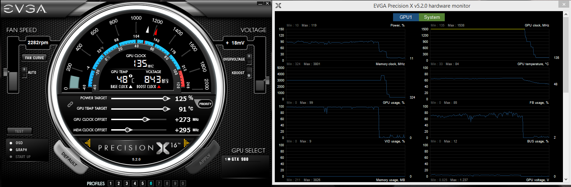Click the hardware monitor vertical scrollbar thumb
Image resolution: width=571 pixels, height=187 pixels.
click(566, 55)
